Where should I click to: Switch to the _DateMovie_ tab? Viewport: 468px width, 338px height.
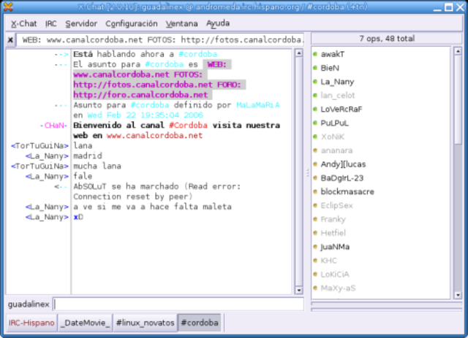(85, 323)
